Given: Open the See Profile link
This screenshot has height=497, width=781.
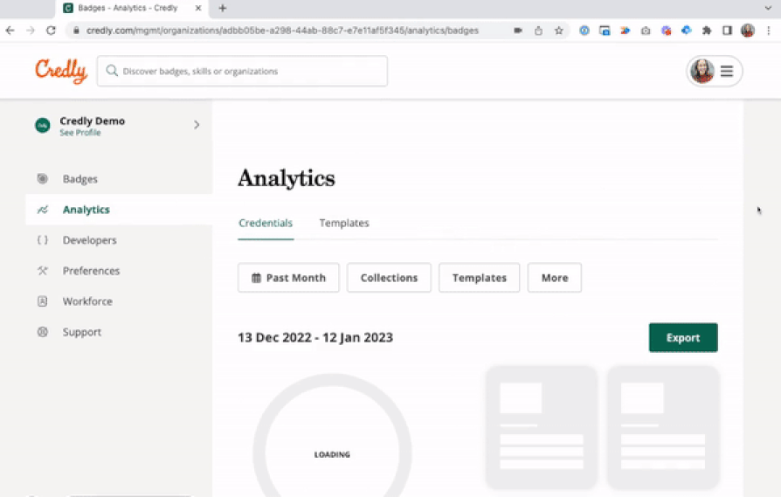Looking at the screenshot, I should 79,133.
